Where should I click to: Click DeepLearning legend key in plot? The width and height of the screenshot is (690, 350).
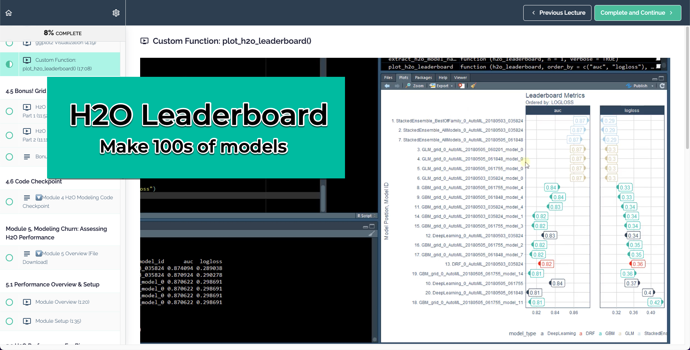542,333
